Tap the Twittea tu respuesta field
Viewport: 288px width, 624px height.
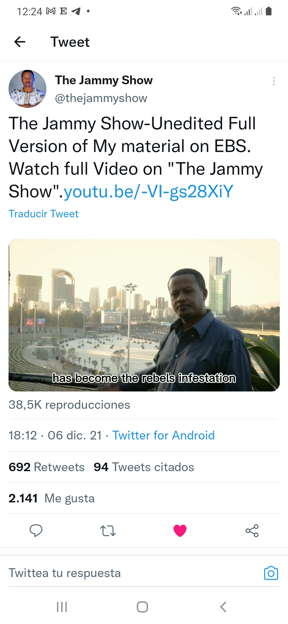pos(133,573)
